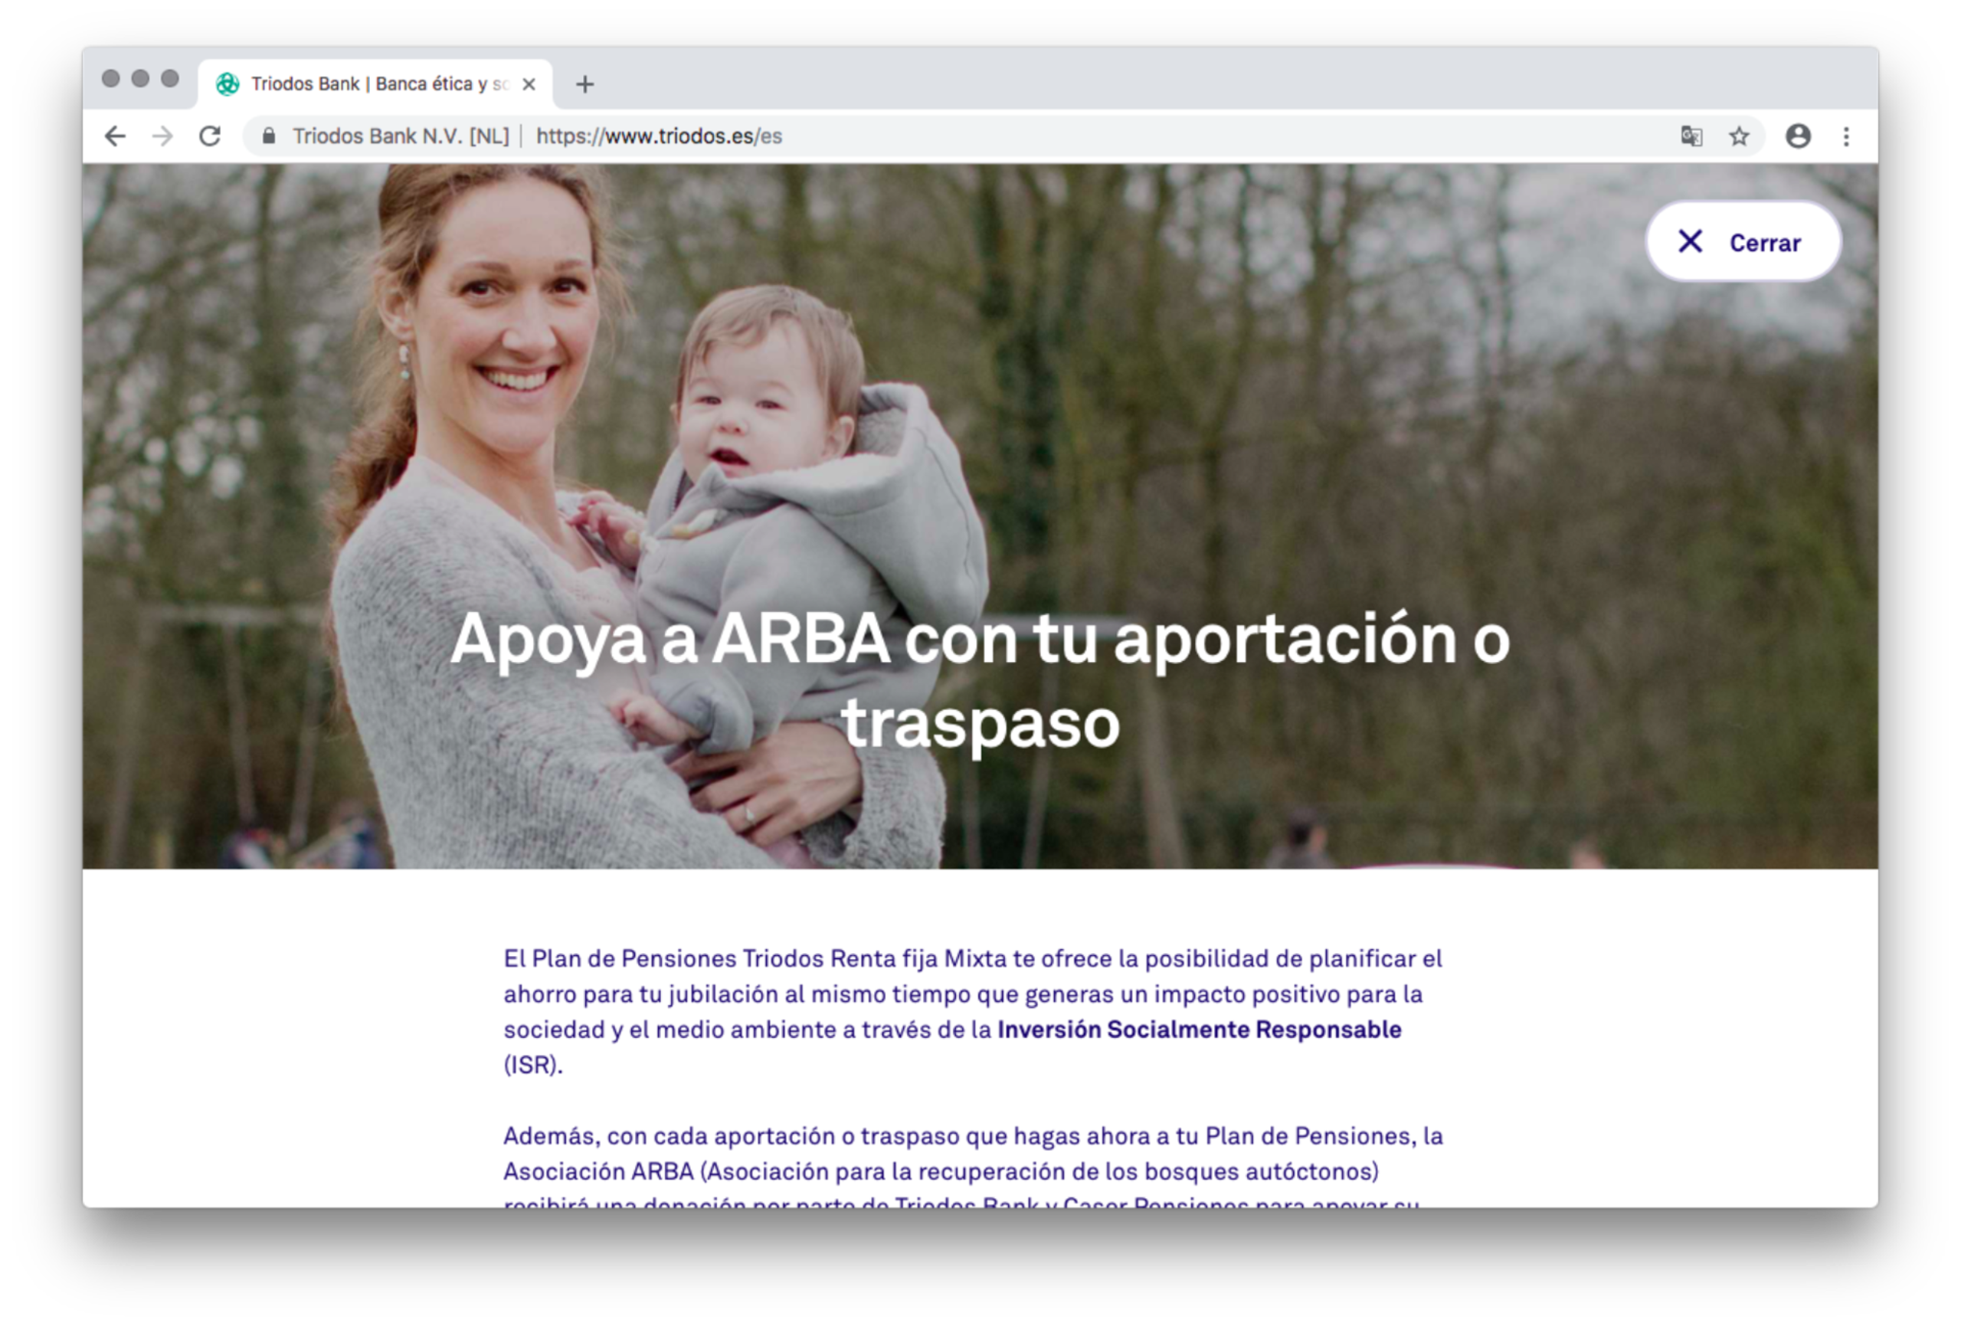1961x1326 pixels.
Task: Open the Google Translate page icon
Action: [x=1691, y=136]
